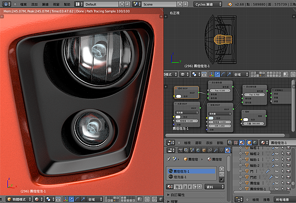Open the World properties globe tab
The width and height of the screenshot is (296, 203).
click(x=198, y=150)
